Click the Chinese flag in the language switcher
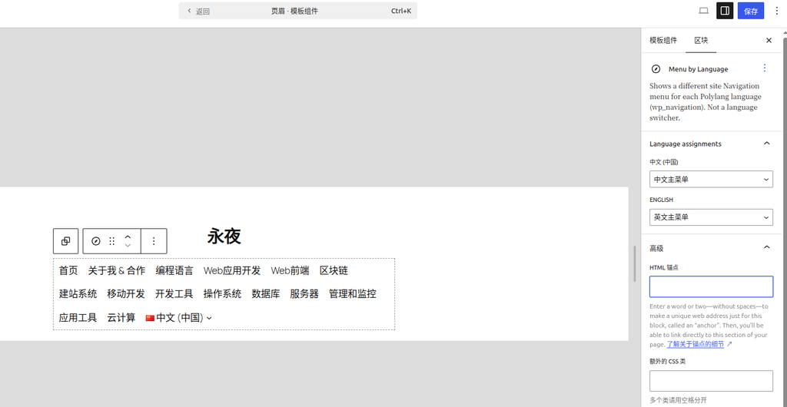Viewport: 787px width, 407px height. point(150,318)
